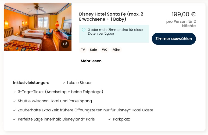The width and height of the screenshot is (208, 135).
Task: Click the room availability notice text
Action: [115, 32]
